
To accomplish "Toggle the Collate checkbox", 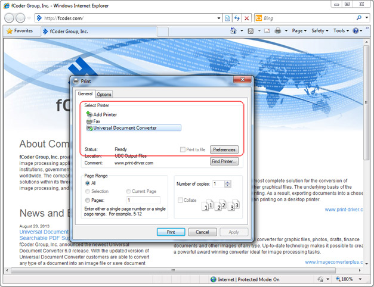I will pos(180,200).
